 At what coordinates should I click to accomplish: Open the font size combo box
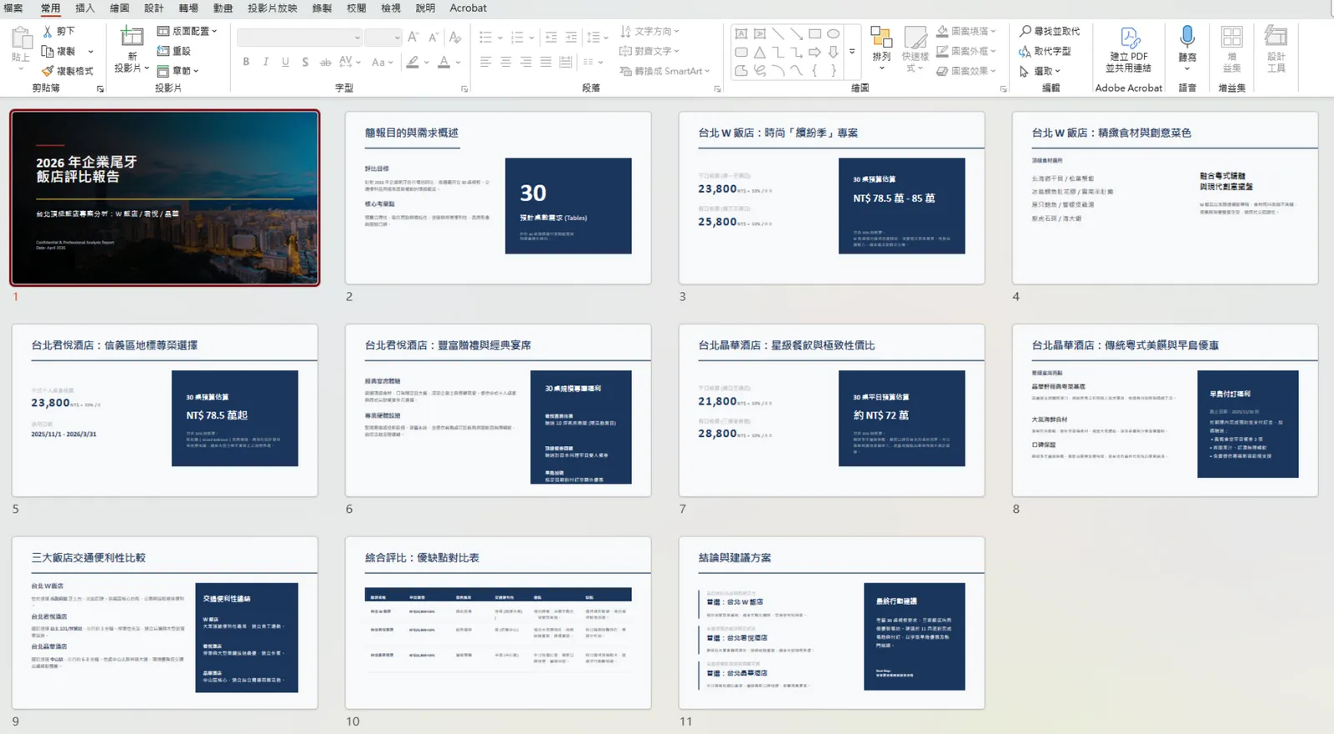384,38
